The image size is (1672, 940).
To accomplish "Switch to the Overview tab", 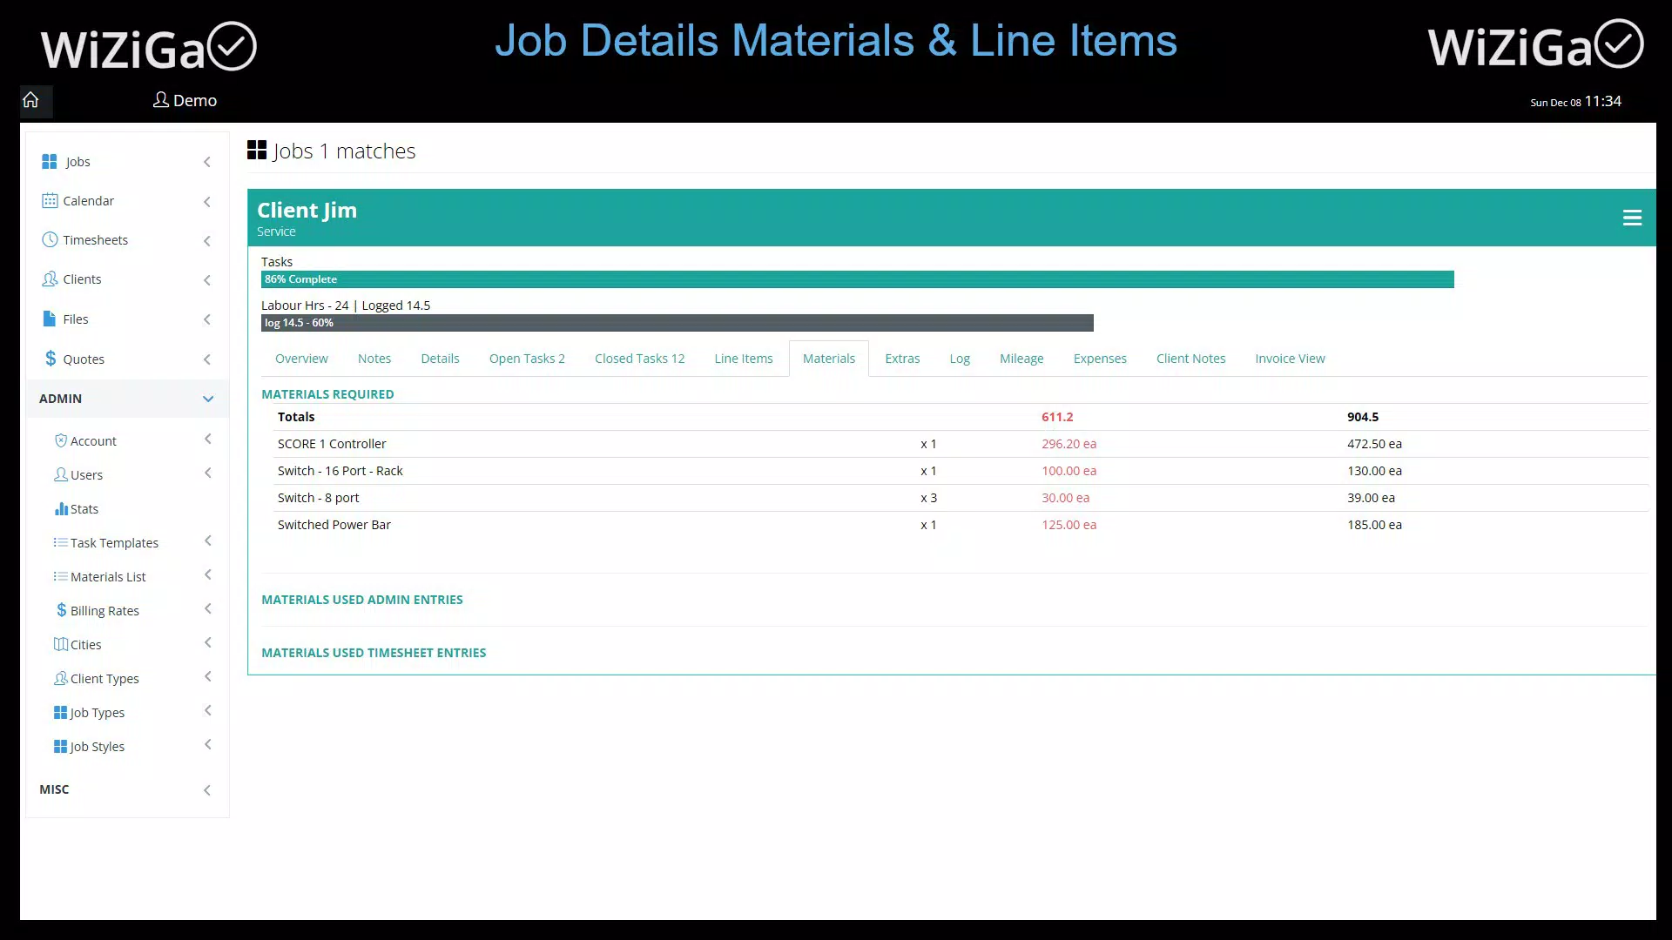I will pos(301,359).
